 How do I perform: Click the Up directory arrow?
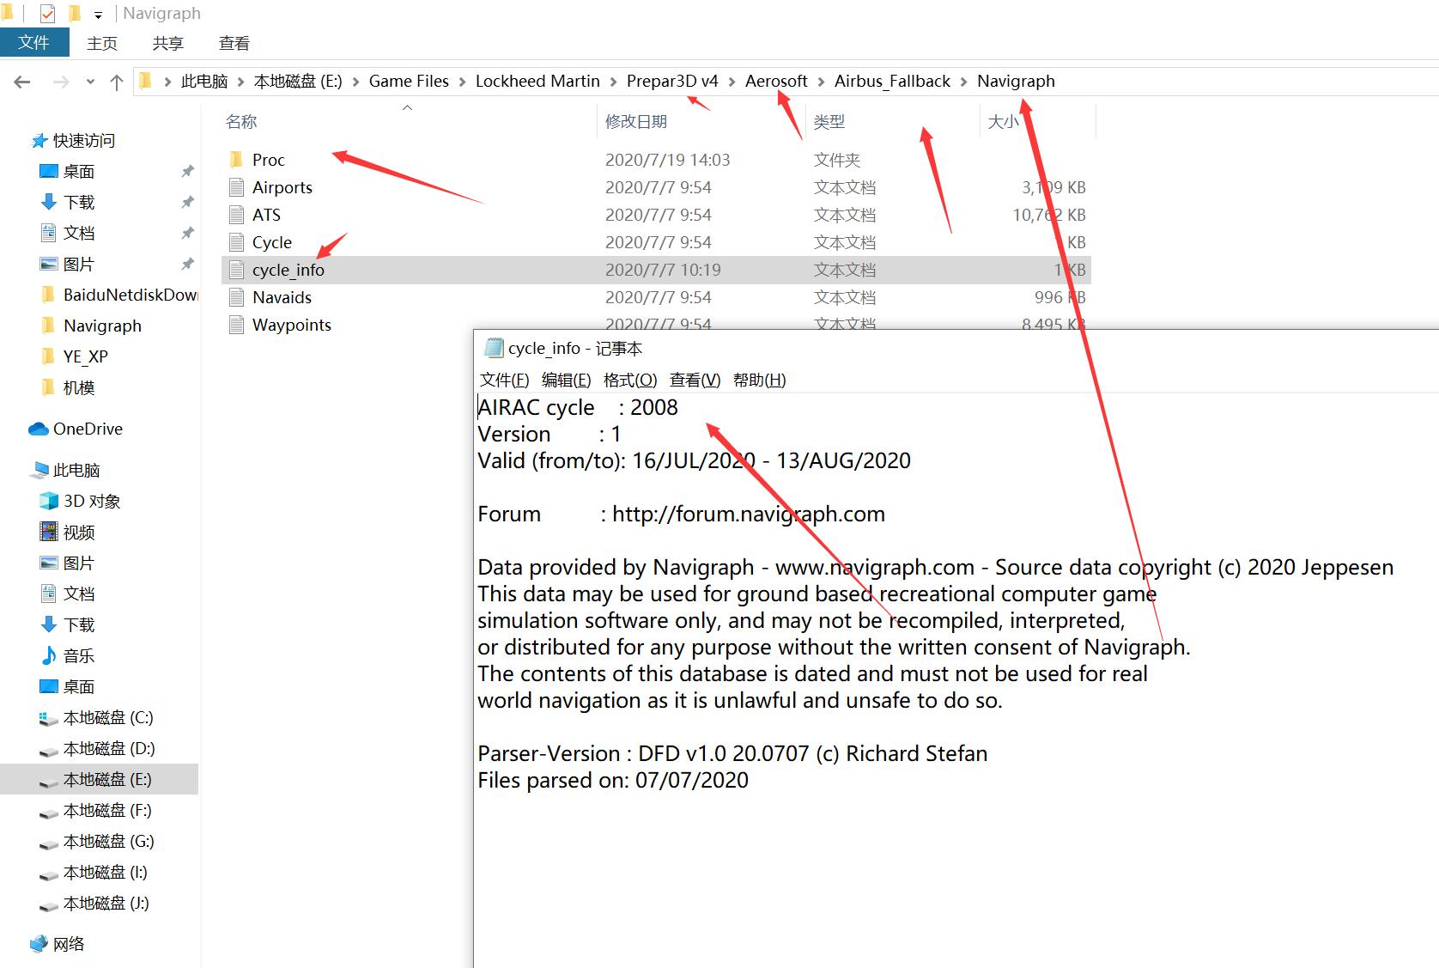tap(117, 82)
